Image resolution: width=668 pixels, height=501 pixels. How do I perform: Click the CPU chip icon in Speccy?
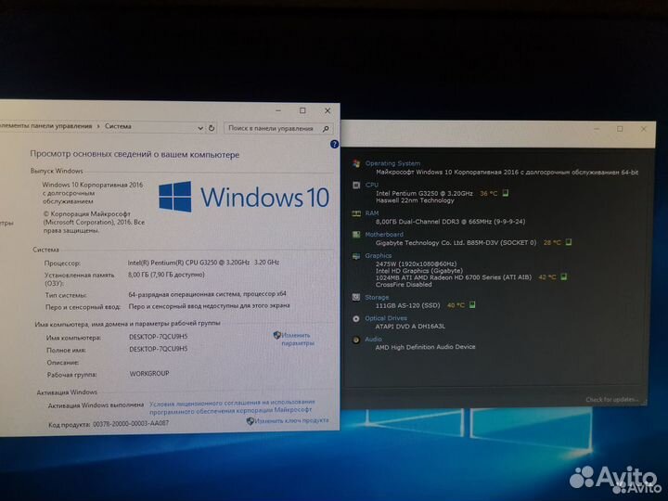(x=356, y=185)
